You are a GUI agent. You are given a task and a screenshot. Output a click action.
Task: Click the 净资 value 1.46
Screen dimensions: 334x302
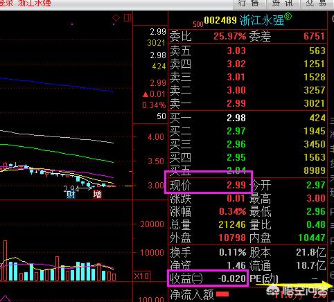coord(236,265)
